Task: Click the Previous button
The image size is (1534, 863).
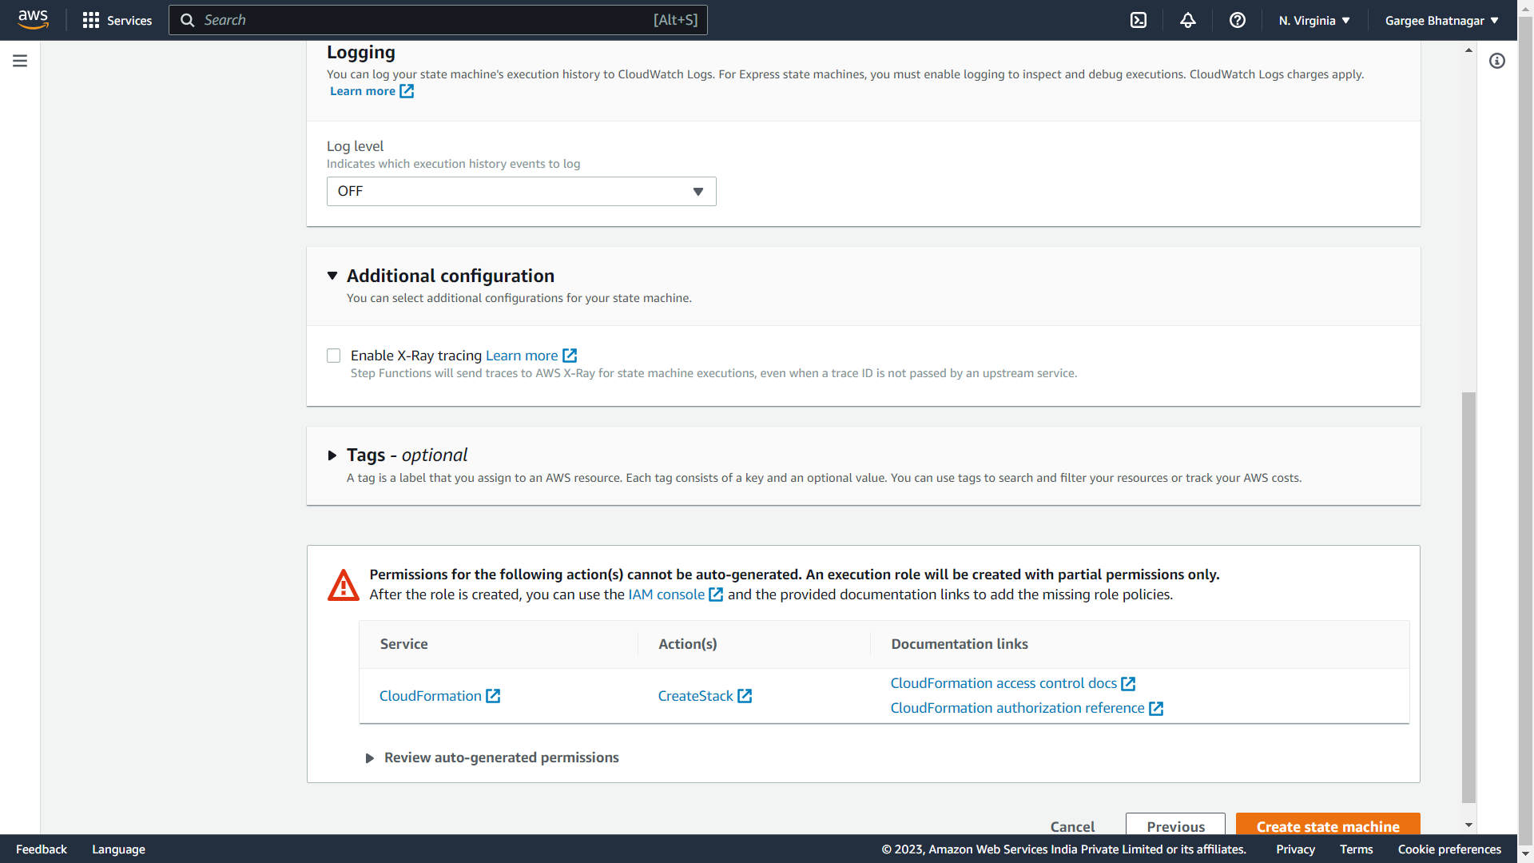Action: pyautogui.click(x=1175, y=825)
